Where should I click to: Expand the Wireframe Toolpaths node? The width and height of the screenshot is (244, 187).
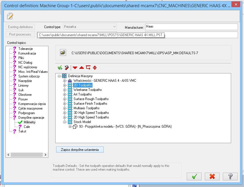tap(64, 90)
